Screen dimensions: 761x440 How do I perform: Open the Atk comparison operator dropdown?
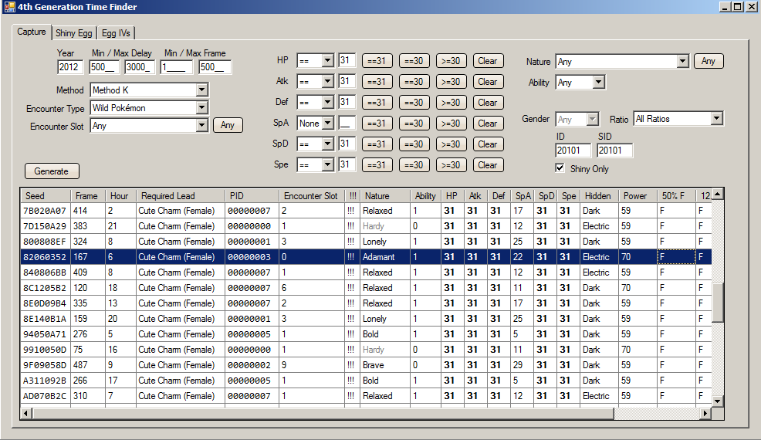tap(328, 82)
